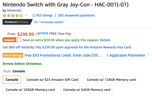The width and height of the screenshot is (152, 97).
Task: Choose Console w/ 128GB Memory card
Action: coord(111,80)
